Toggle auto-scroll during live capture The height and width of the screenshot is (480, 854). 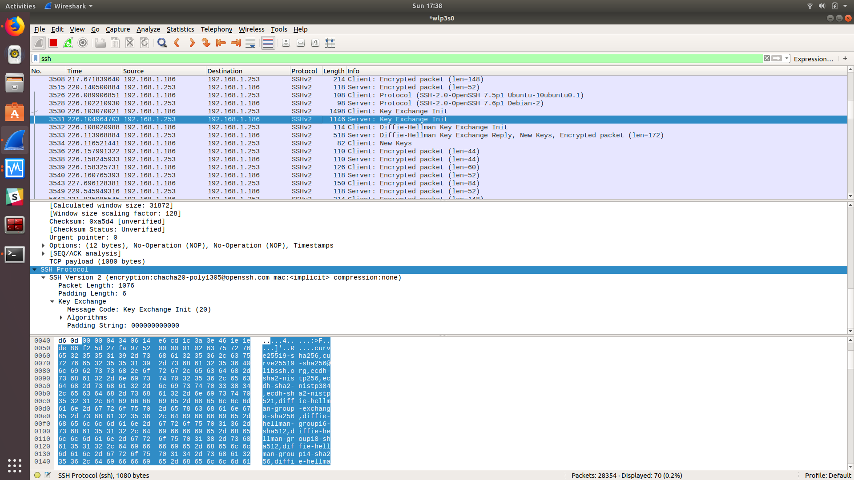(x=250, y=43)
